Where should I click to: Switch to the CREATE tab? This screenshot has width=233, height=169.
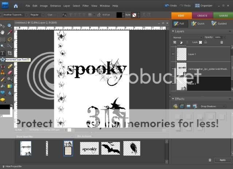coord(202,15)
